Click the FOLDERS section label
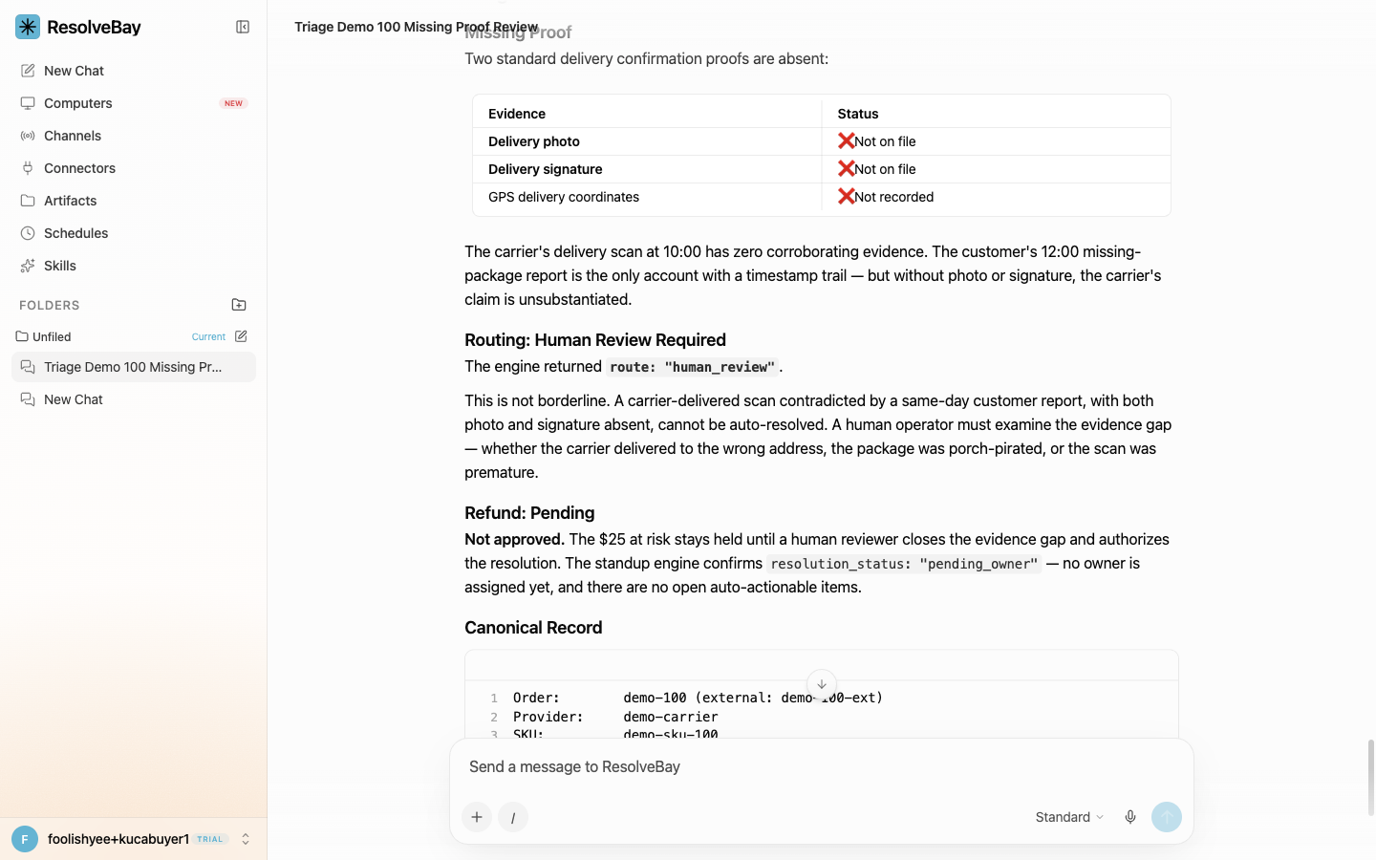1376x860 pixels. click(x=50, y=305)
